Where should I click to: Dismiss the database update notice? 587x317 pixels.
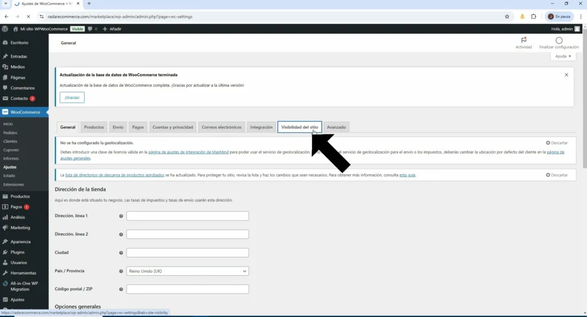(566, 75)
